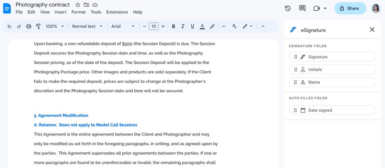The height and width of the screenshot is (168, 385).
Task: Toggle italic formatting
Action: [x=183, y=26]
